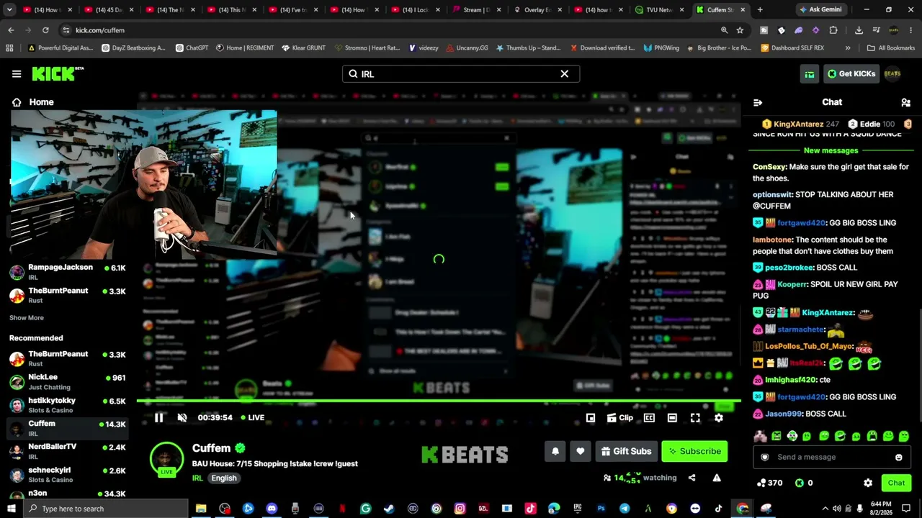Subscribe to Cuffem's channel
The height and width of the screenshot is (518, 922).
coord(694,451)
